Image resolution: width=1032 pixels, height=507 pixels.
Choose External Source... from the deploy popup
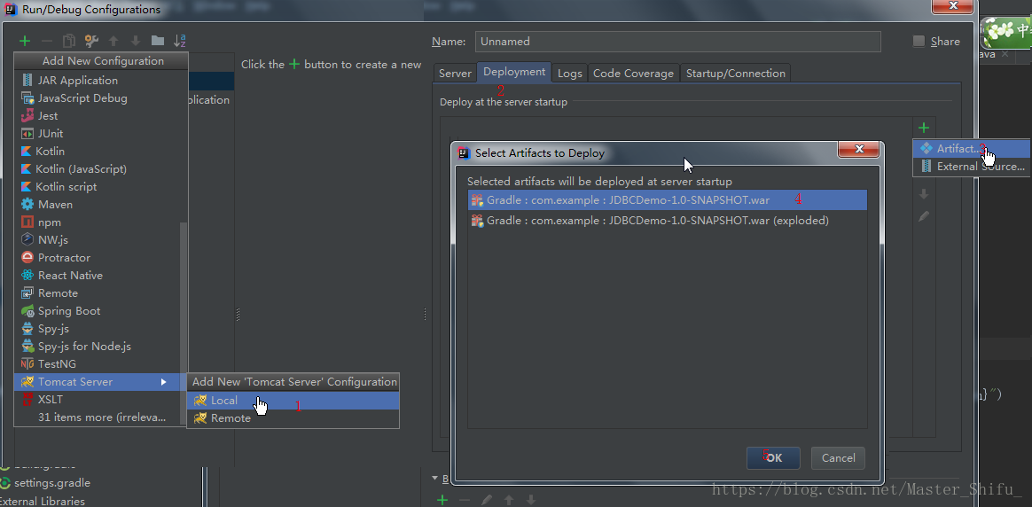(972, 167)
